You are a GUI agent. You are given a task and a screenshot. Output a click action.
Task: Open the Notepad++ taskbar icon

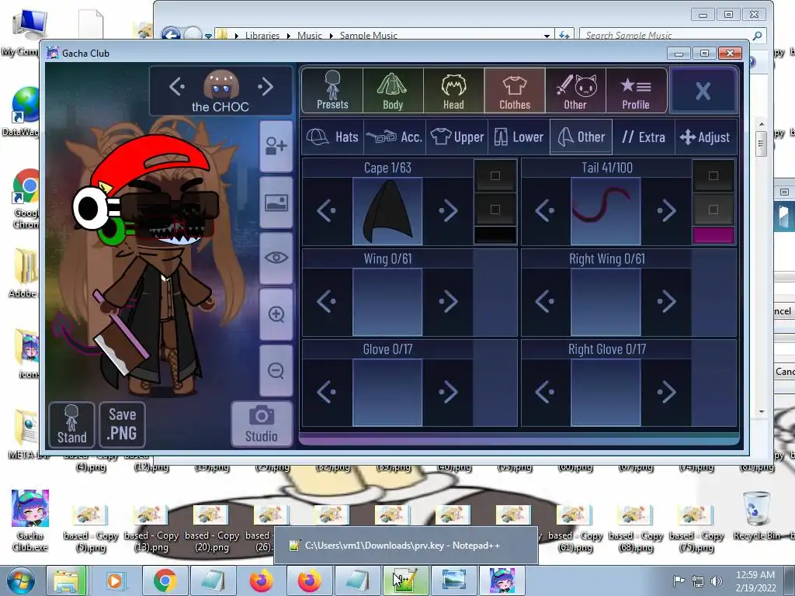(x=406, y=580)
